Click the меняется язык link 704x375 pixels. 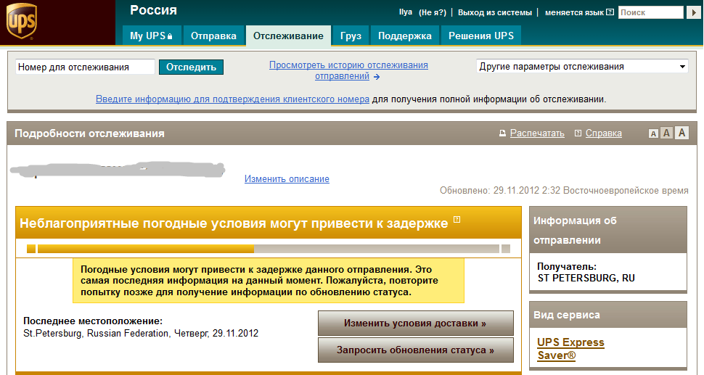(574, 12)
